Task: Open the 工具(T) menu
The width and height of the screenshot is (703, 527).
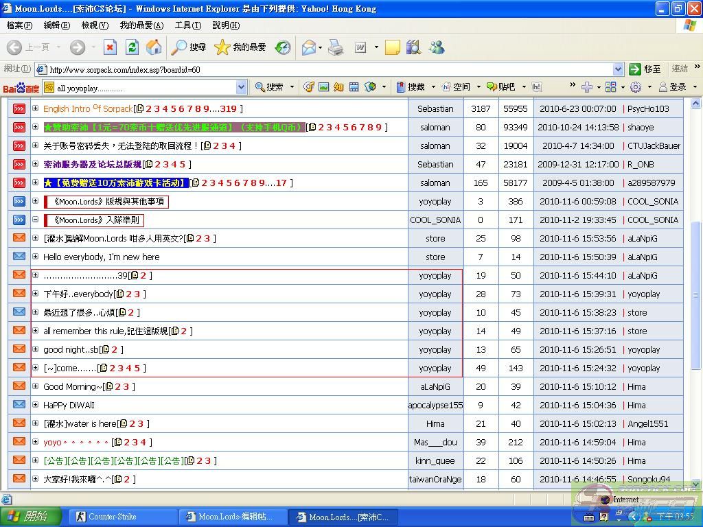Action: tap(187, 25)
